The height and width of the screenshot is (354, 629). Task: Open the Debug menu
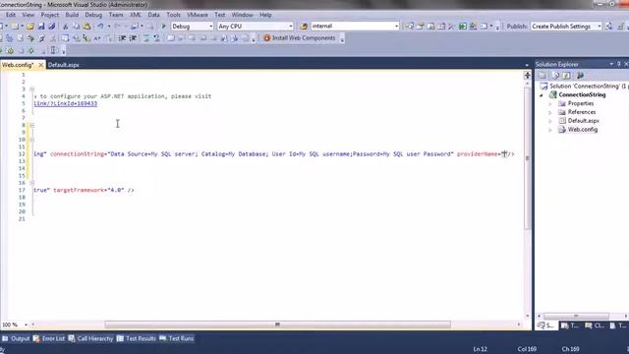(93, 15)
